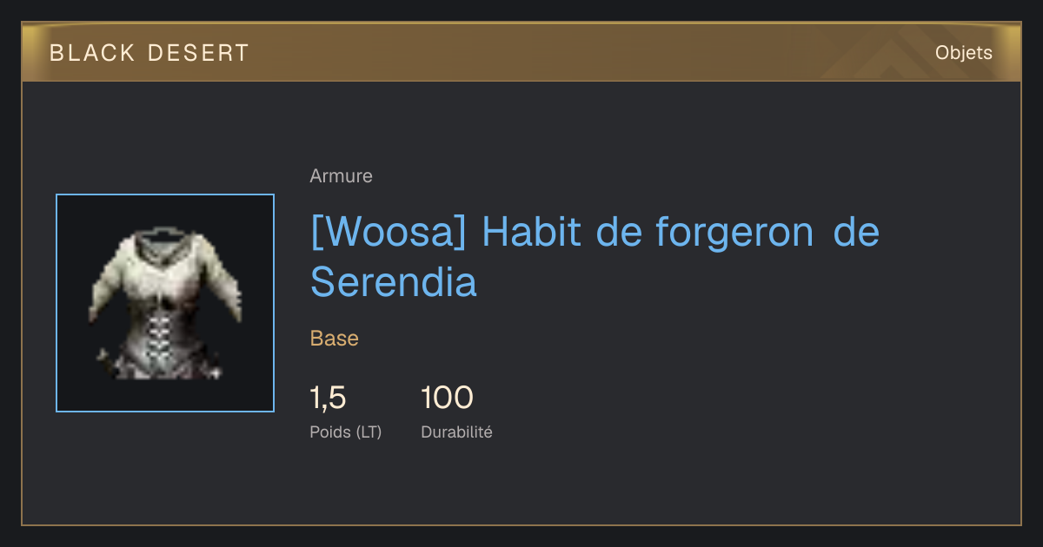Viewport: 1043px width, 547px height.
Task: Click the word forgeron in item name
Action: pos(734,233)
